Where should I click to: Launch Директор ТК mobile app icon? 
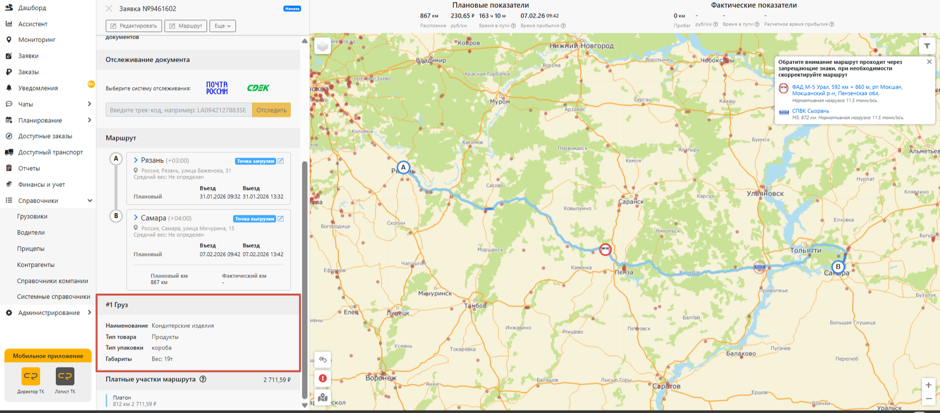(31, 376)
